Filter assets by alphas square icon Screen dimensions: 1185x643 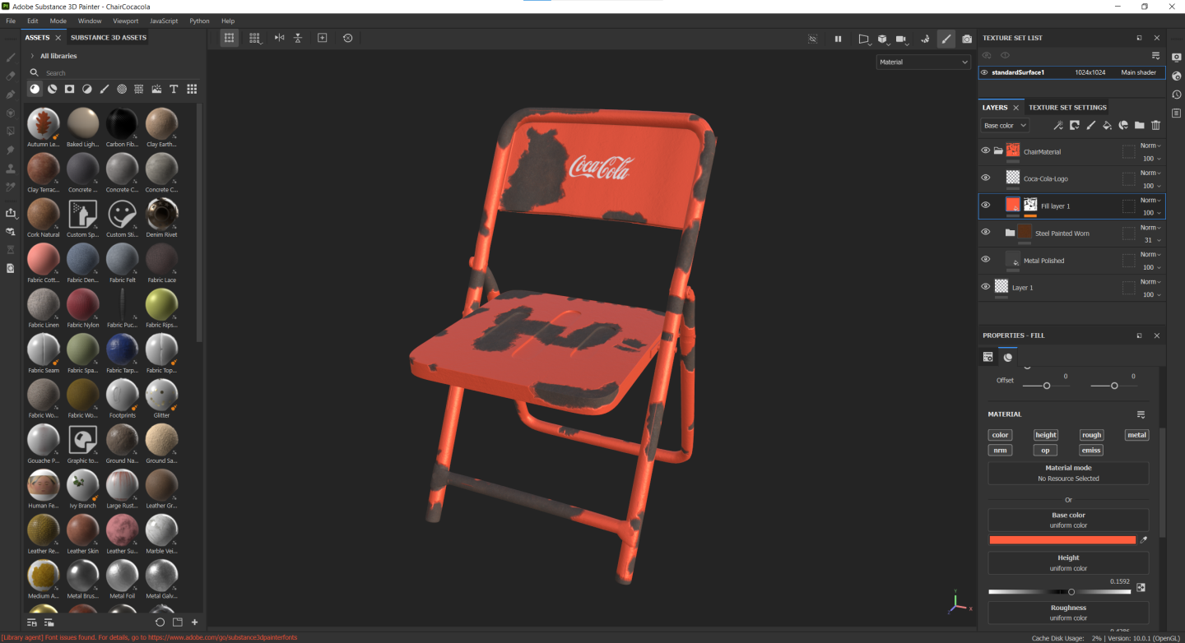[x=70, y=89]
